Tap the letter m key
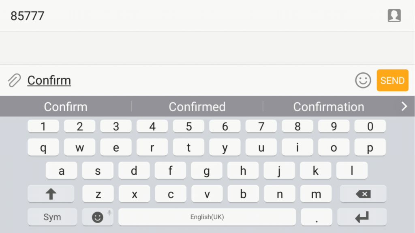 [x=316, y=194]
